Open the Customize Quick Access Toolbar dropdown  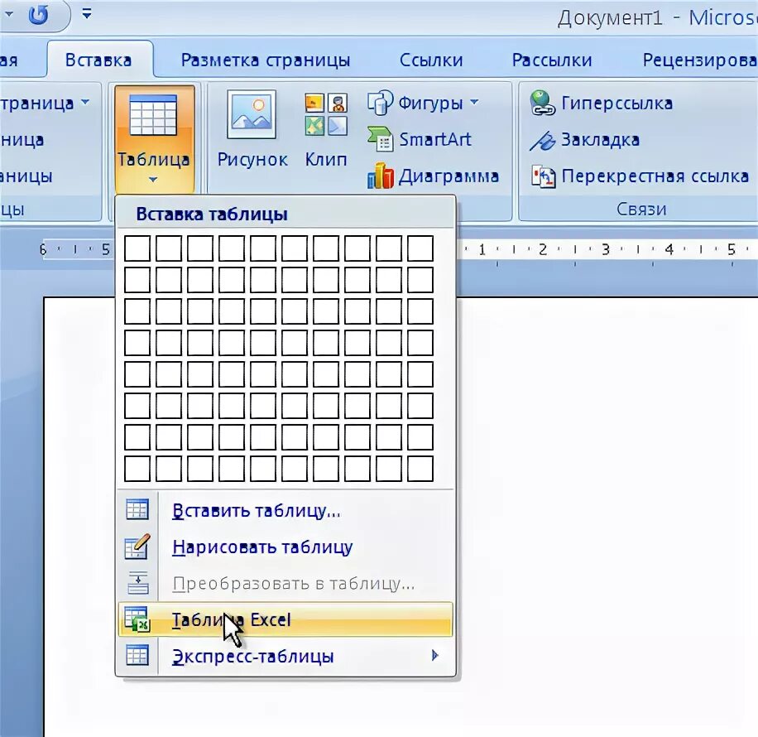(87, 13)
